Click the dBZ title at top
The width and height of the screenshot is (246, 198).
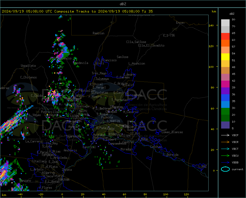[x=123, y=4]
